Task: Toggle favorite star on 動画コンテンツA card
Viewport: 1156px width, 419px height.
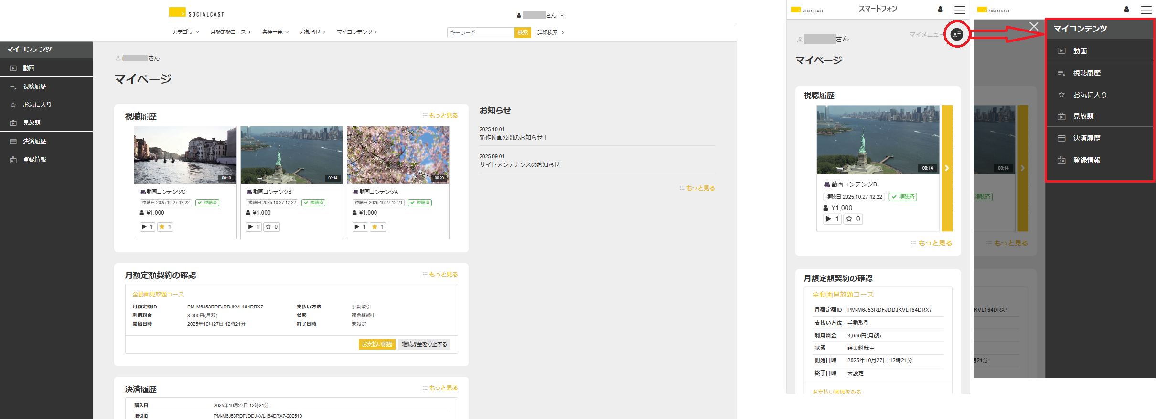Action: tap(375, 227)
